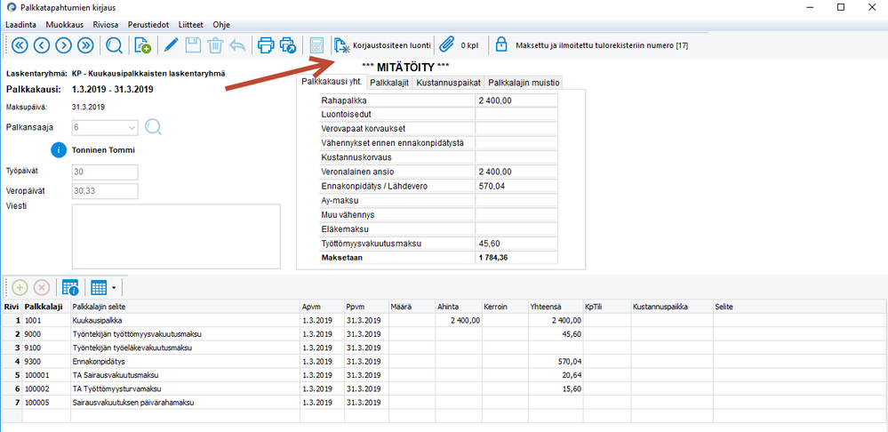Click the pencil edit icon
The width and height of the screenshot is (888, 432).
[171, 45]
